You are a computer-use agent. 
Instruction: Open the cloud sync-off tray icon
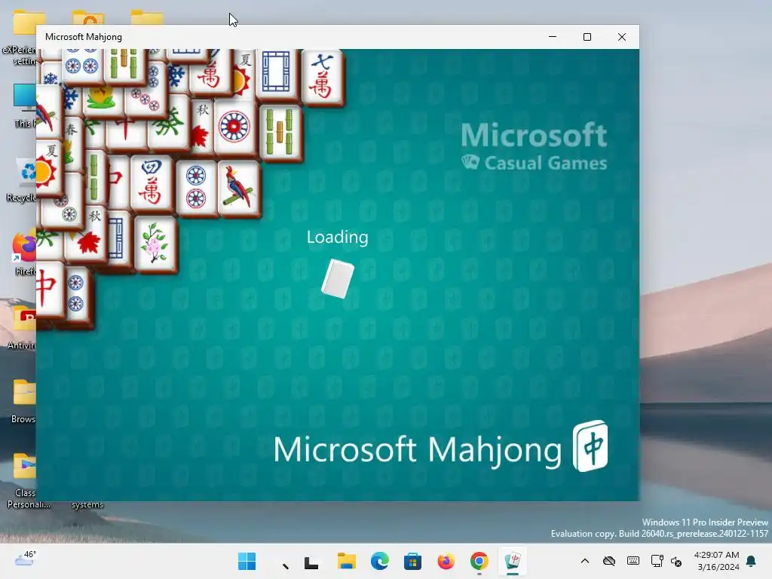click(x=609, y=561)
